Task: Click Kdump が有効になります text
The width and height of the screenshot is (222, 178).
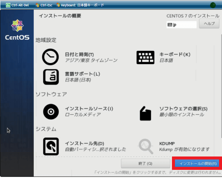Action: coord(184,149)
